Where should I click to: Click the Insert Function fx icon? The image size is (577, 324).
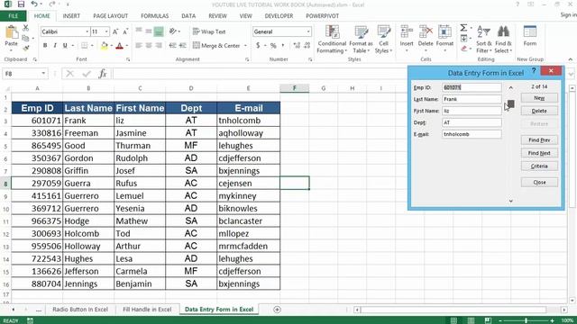click(x=103, y=74)
